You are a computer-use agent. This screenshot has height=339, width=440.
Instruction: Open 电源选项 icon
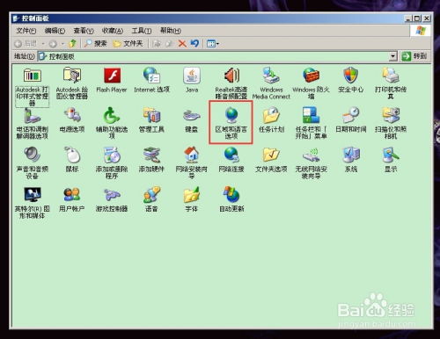(72, 115)
